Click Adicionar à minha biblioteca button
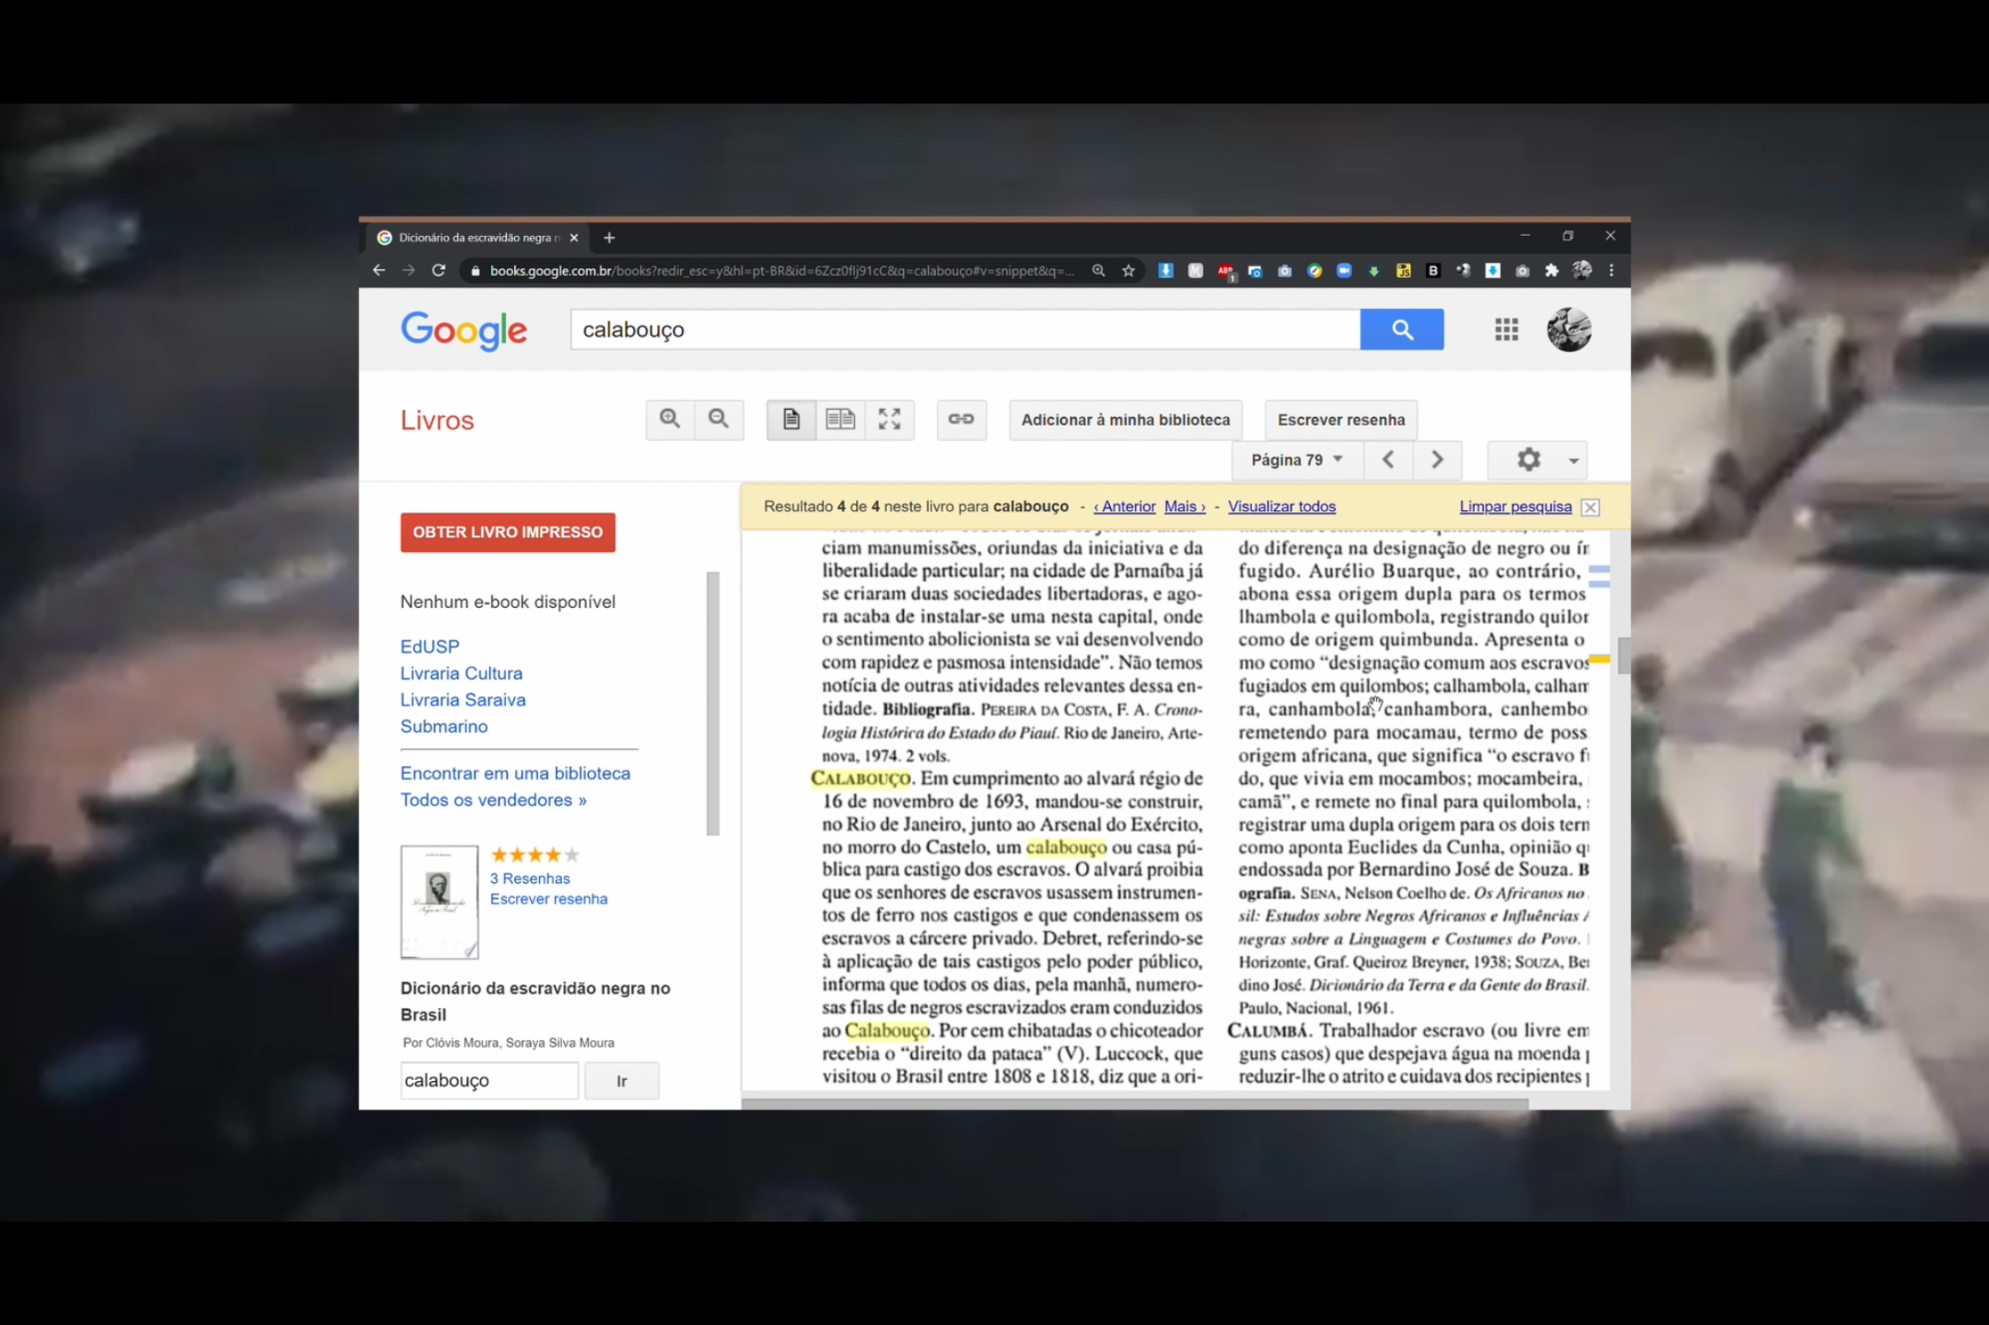Screen dimensions: 1989x1325 coord(1125,420)
